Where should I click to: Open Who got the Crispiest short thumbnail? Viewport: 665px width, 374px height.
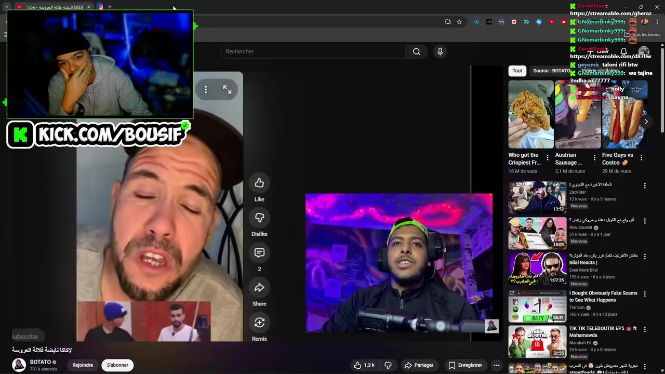pos(531,114)
